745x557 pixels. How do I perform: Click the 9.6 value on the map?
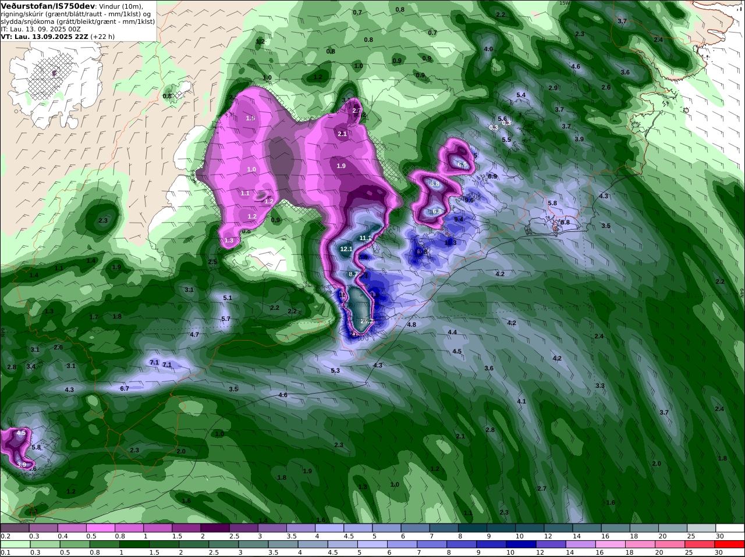(x=469, y=199)
